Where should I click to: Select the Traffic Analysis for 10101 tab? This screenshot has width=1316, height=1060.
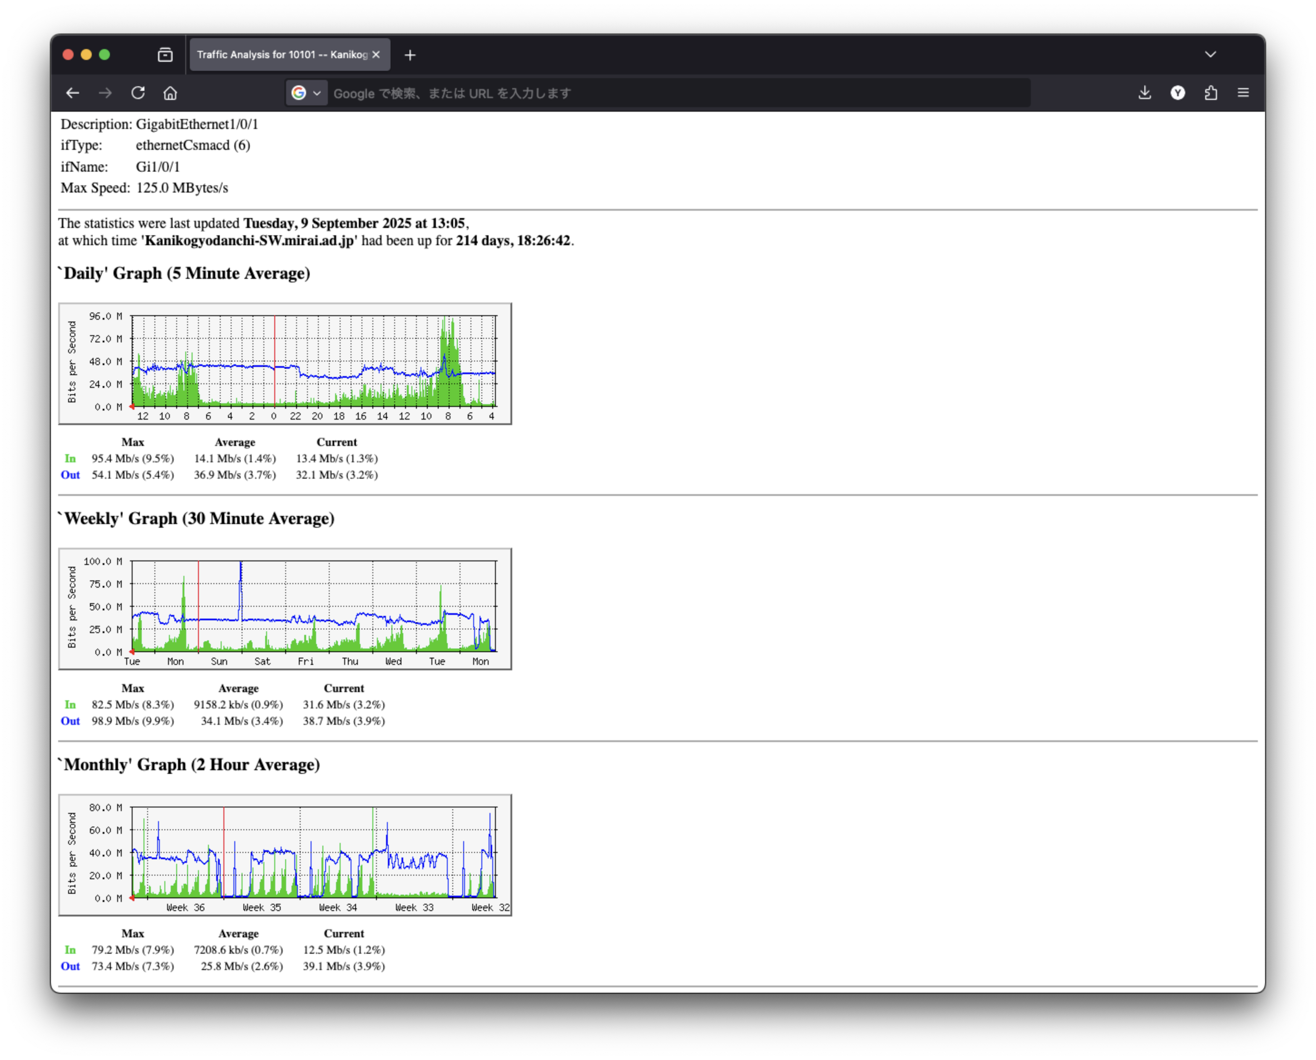point(282,55)
